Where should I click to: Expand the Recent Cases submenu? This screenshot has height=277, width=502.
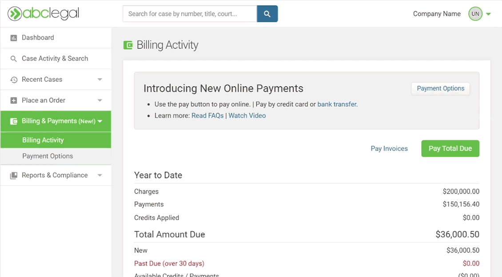(x=100, y=79)
